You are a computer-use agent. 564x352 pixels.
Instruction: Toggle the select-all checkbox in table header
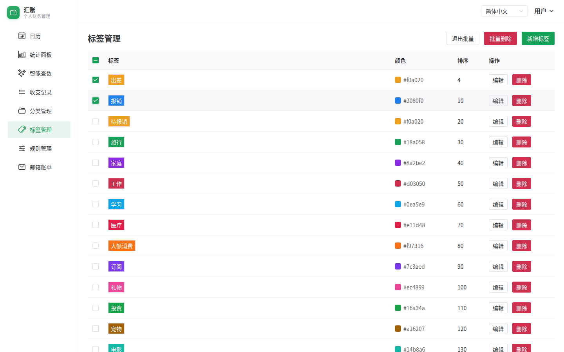[x=96, y=60]
